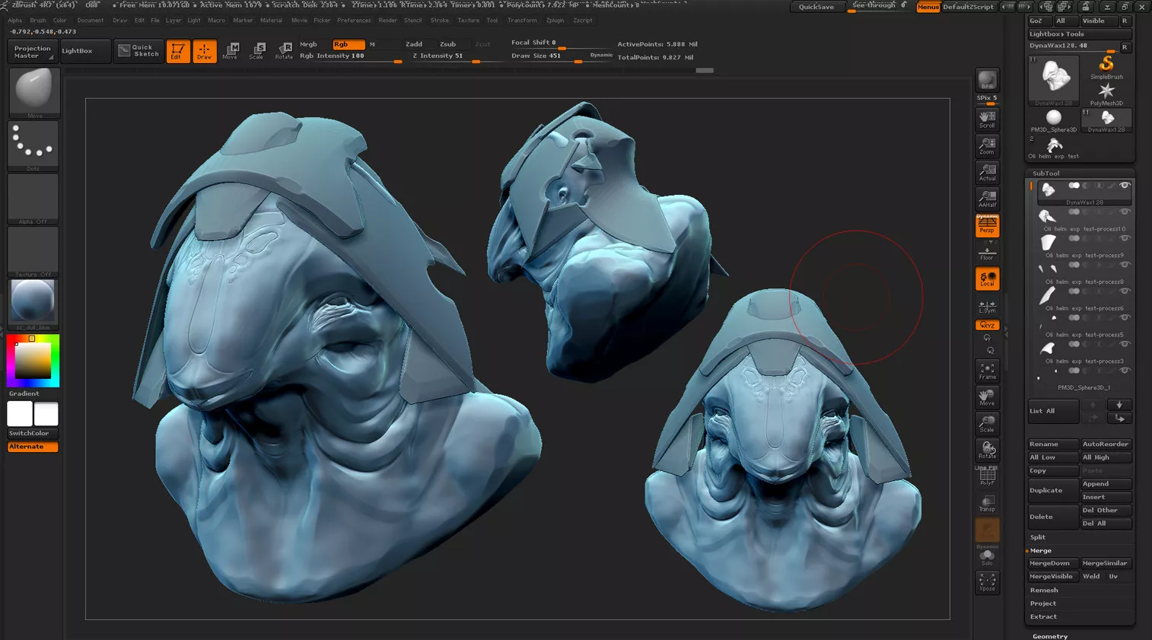Toggle the Rgb painting mode
This screenshot has width=1152, height=640.
348,44
